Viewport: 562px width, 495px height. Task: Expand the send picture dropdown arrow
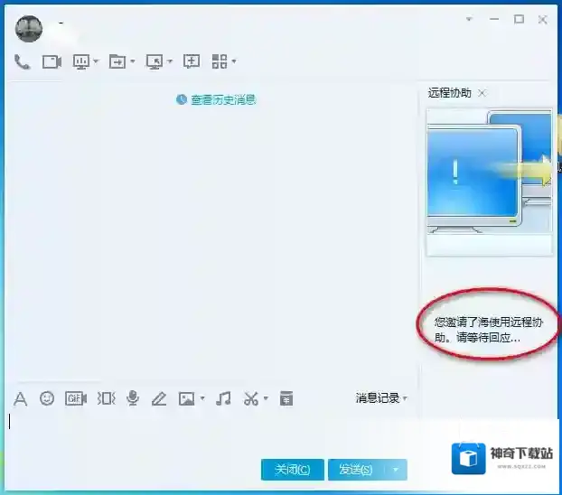202,398
